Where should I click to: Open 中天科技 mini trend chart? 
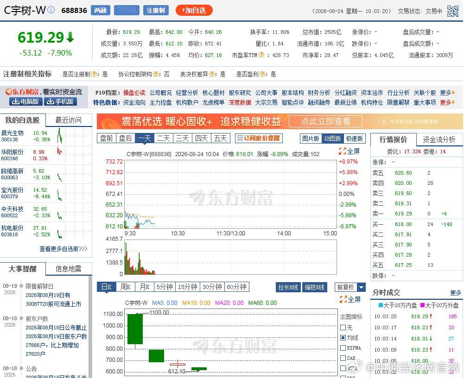[x=60, y=215]
